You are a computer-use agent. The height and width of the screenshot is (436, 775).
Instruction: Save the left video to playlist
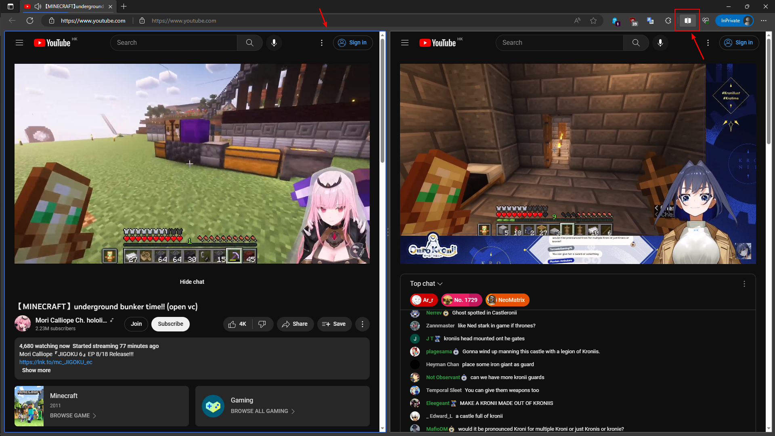[334, 324]
